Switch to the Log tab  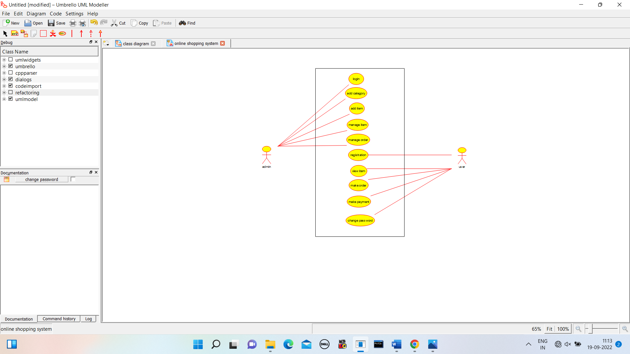[x=89, y=319]
